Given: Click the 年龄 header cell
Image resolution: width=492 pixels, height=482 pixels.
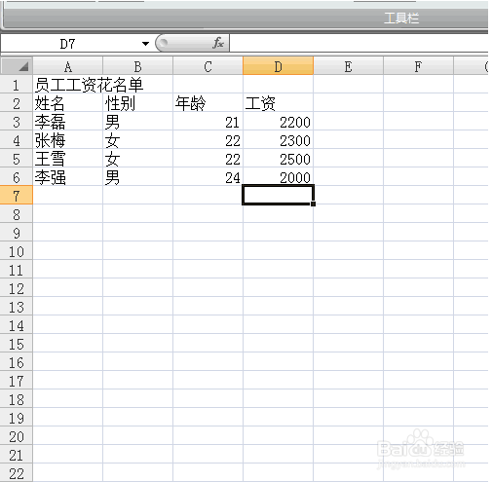Looking at the screenshot, I should [x=208, y=103].
